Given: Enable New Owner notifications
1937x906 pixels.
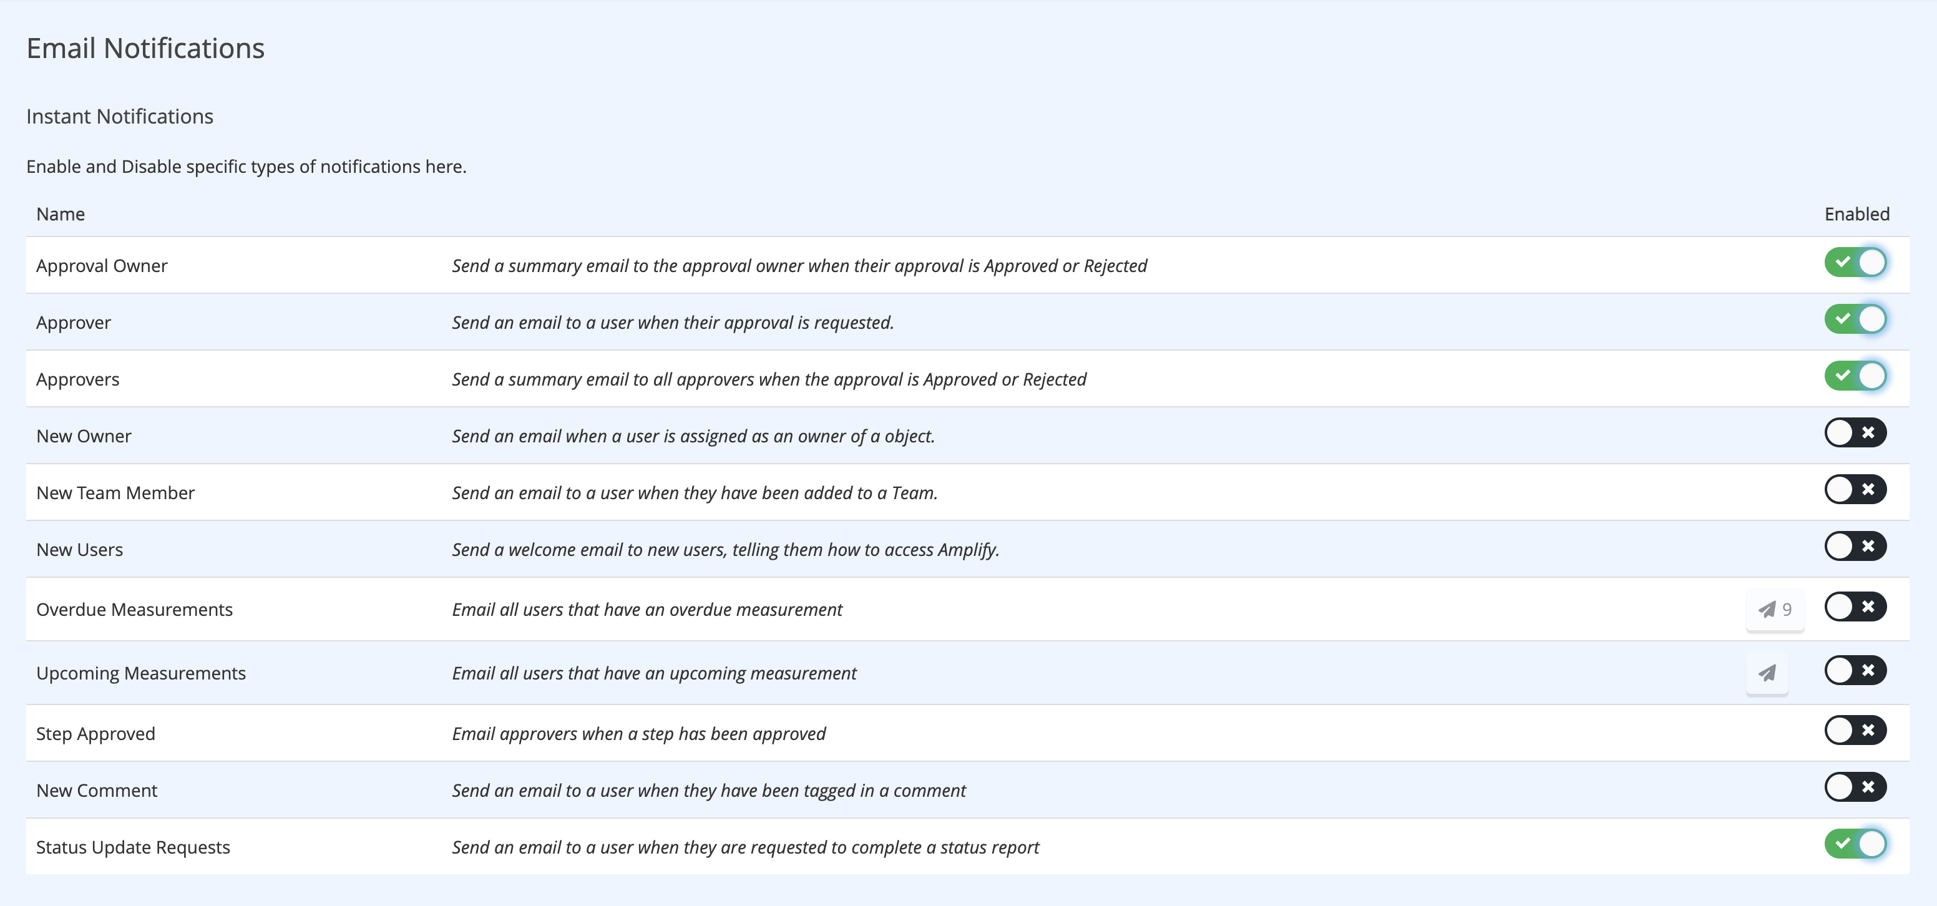Looking at the screenshot, I should click(x=1855, y=433).
